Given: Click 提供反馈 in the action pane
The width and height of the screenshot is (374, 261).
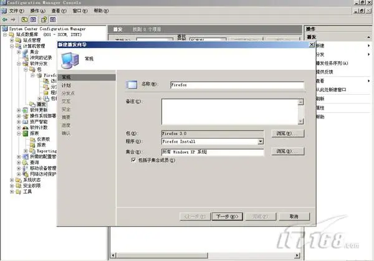Looking at the screenshot, I should [x=324, y=72].
